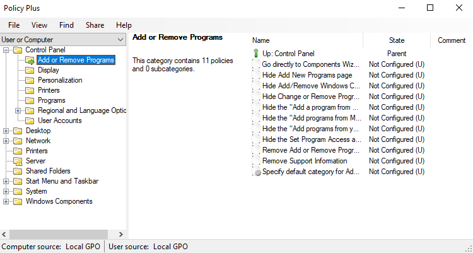Select Hide Add/Remove Windows Components policy
This screenshot has height=253, width=473.
click(x=311, y=86)
